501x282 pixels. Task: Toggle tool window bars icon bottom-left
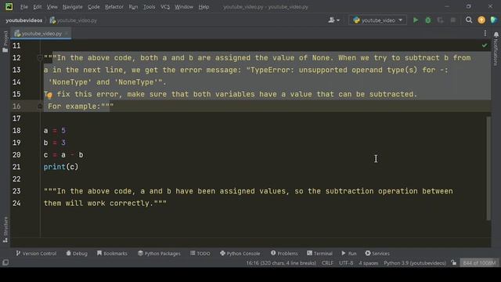[x=5, y=263]
